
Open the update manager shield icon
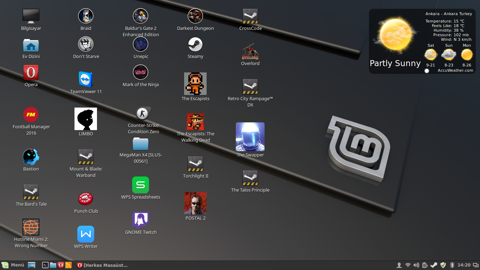[443, 265]
